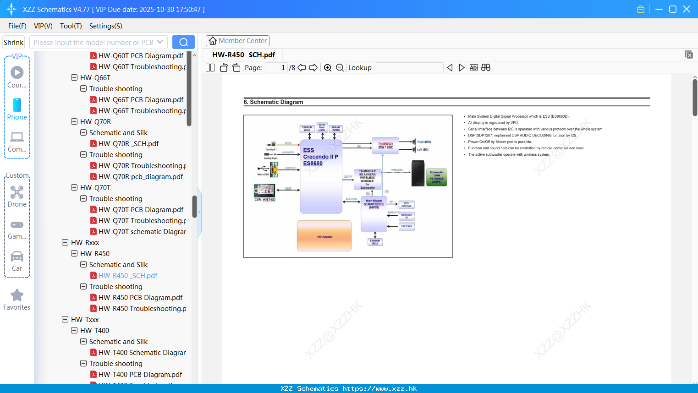Click the Lookup text field
Viewport: 698px width, 393px height.
coord(409,68)
